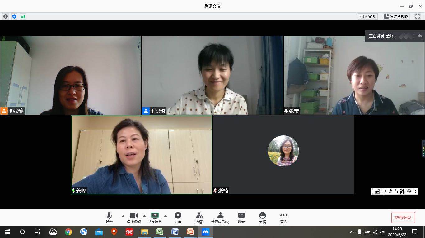Expand share options arrow next to 共享屏幕
Screen dimensions: 425x238
tap(165, 216)
